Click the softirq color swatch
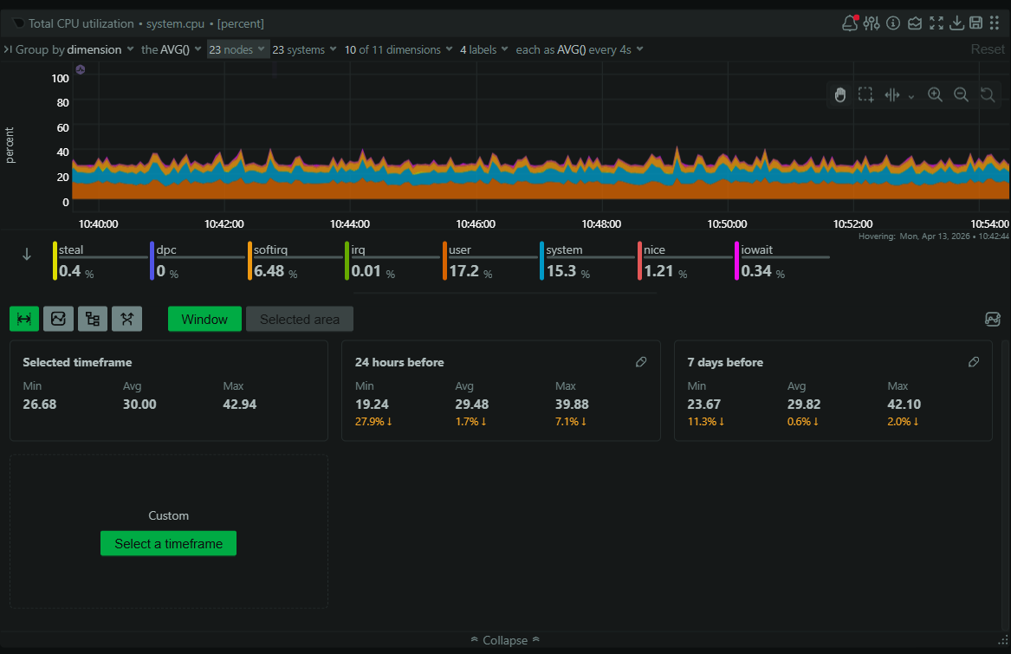 (249, 260)
